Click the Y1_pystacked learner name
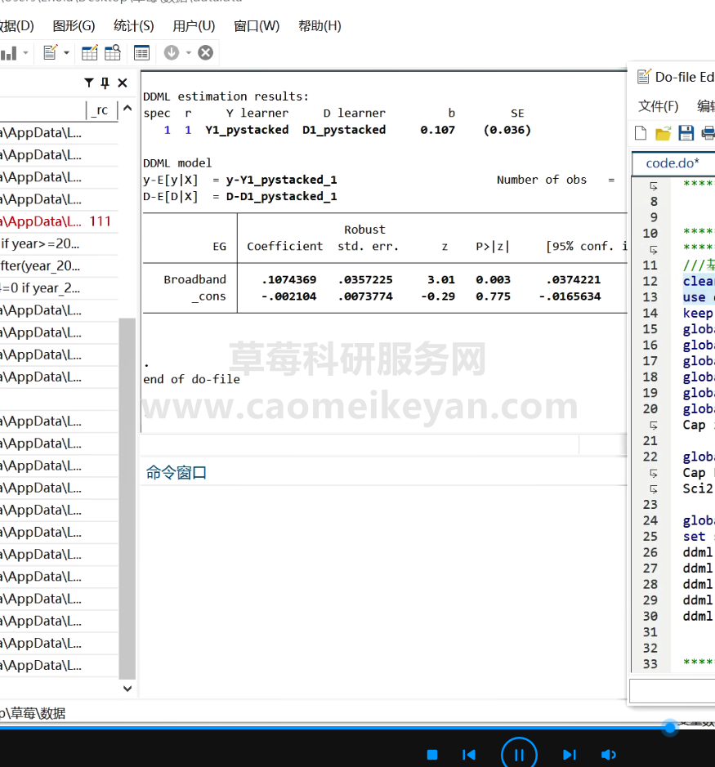This screenshot has width=715, height=767. coord(247,130)
